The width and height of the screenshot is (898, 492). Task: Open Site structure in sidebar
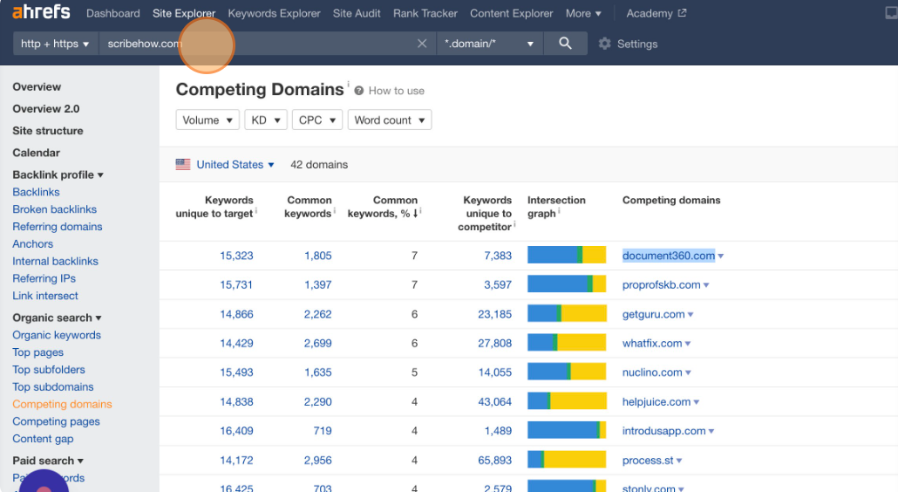tap(48, 131)
